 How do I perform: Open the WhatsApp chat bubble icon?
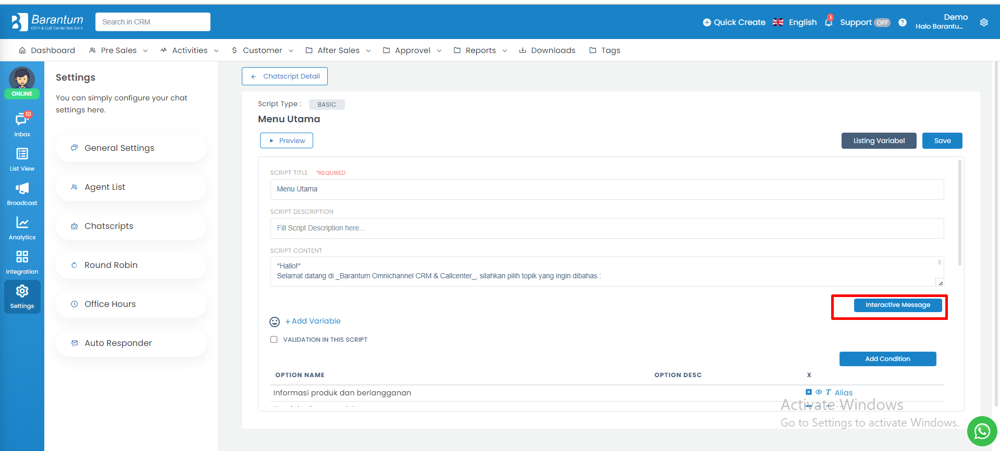coord(982,432)
